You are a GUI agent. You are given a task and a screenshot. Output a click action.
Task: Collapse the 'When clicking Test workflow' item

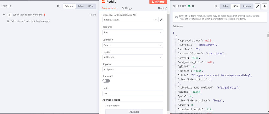(4, 15)
